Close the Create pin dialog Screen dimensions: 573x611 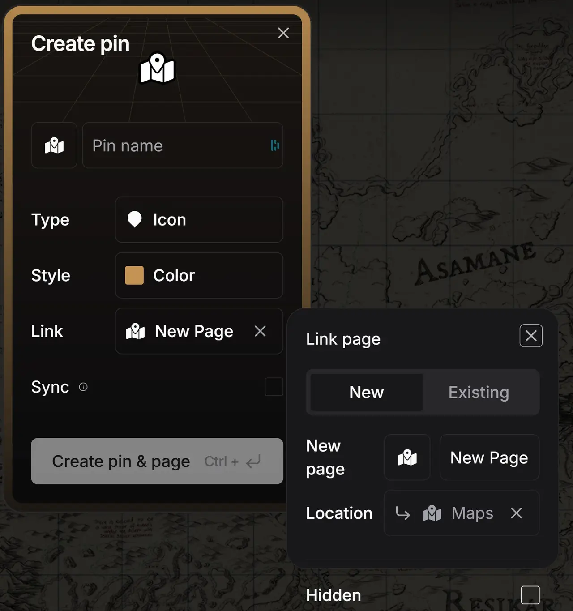(x=283, y=33)
